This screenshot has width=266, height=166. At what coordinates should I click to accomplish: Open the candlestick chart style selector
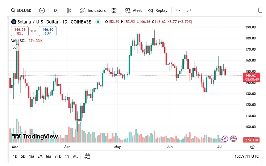tap(69, 10)
